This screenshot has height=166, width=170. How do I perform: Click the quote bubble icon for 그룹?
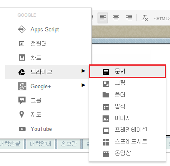coord(22,100)
